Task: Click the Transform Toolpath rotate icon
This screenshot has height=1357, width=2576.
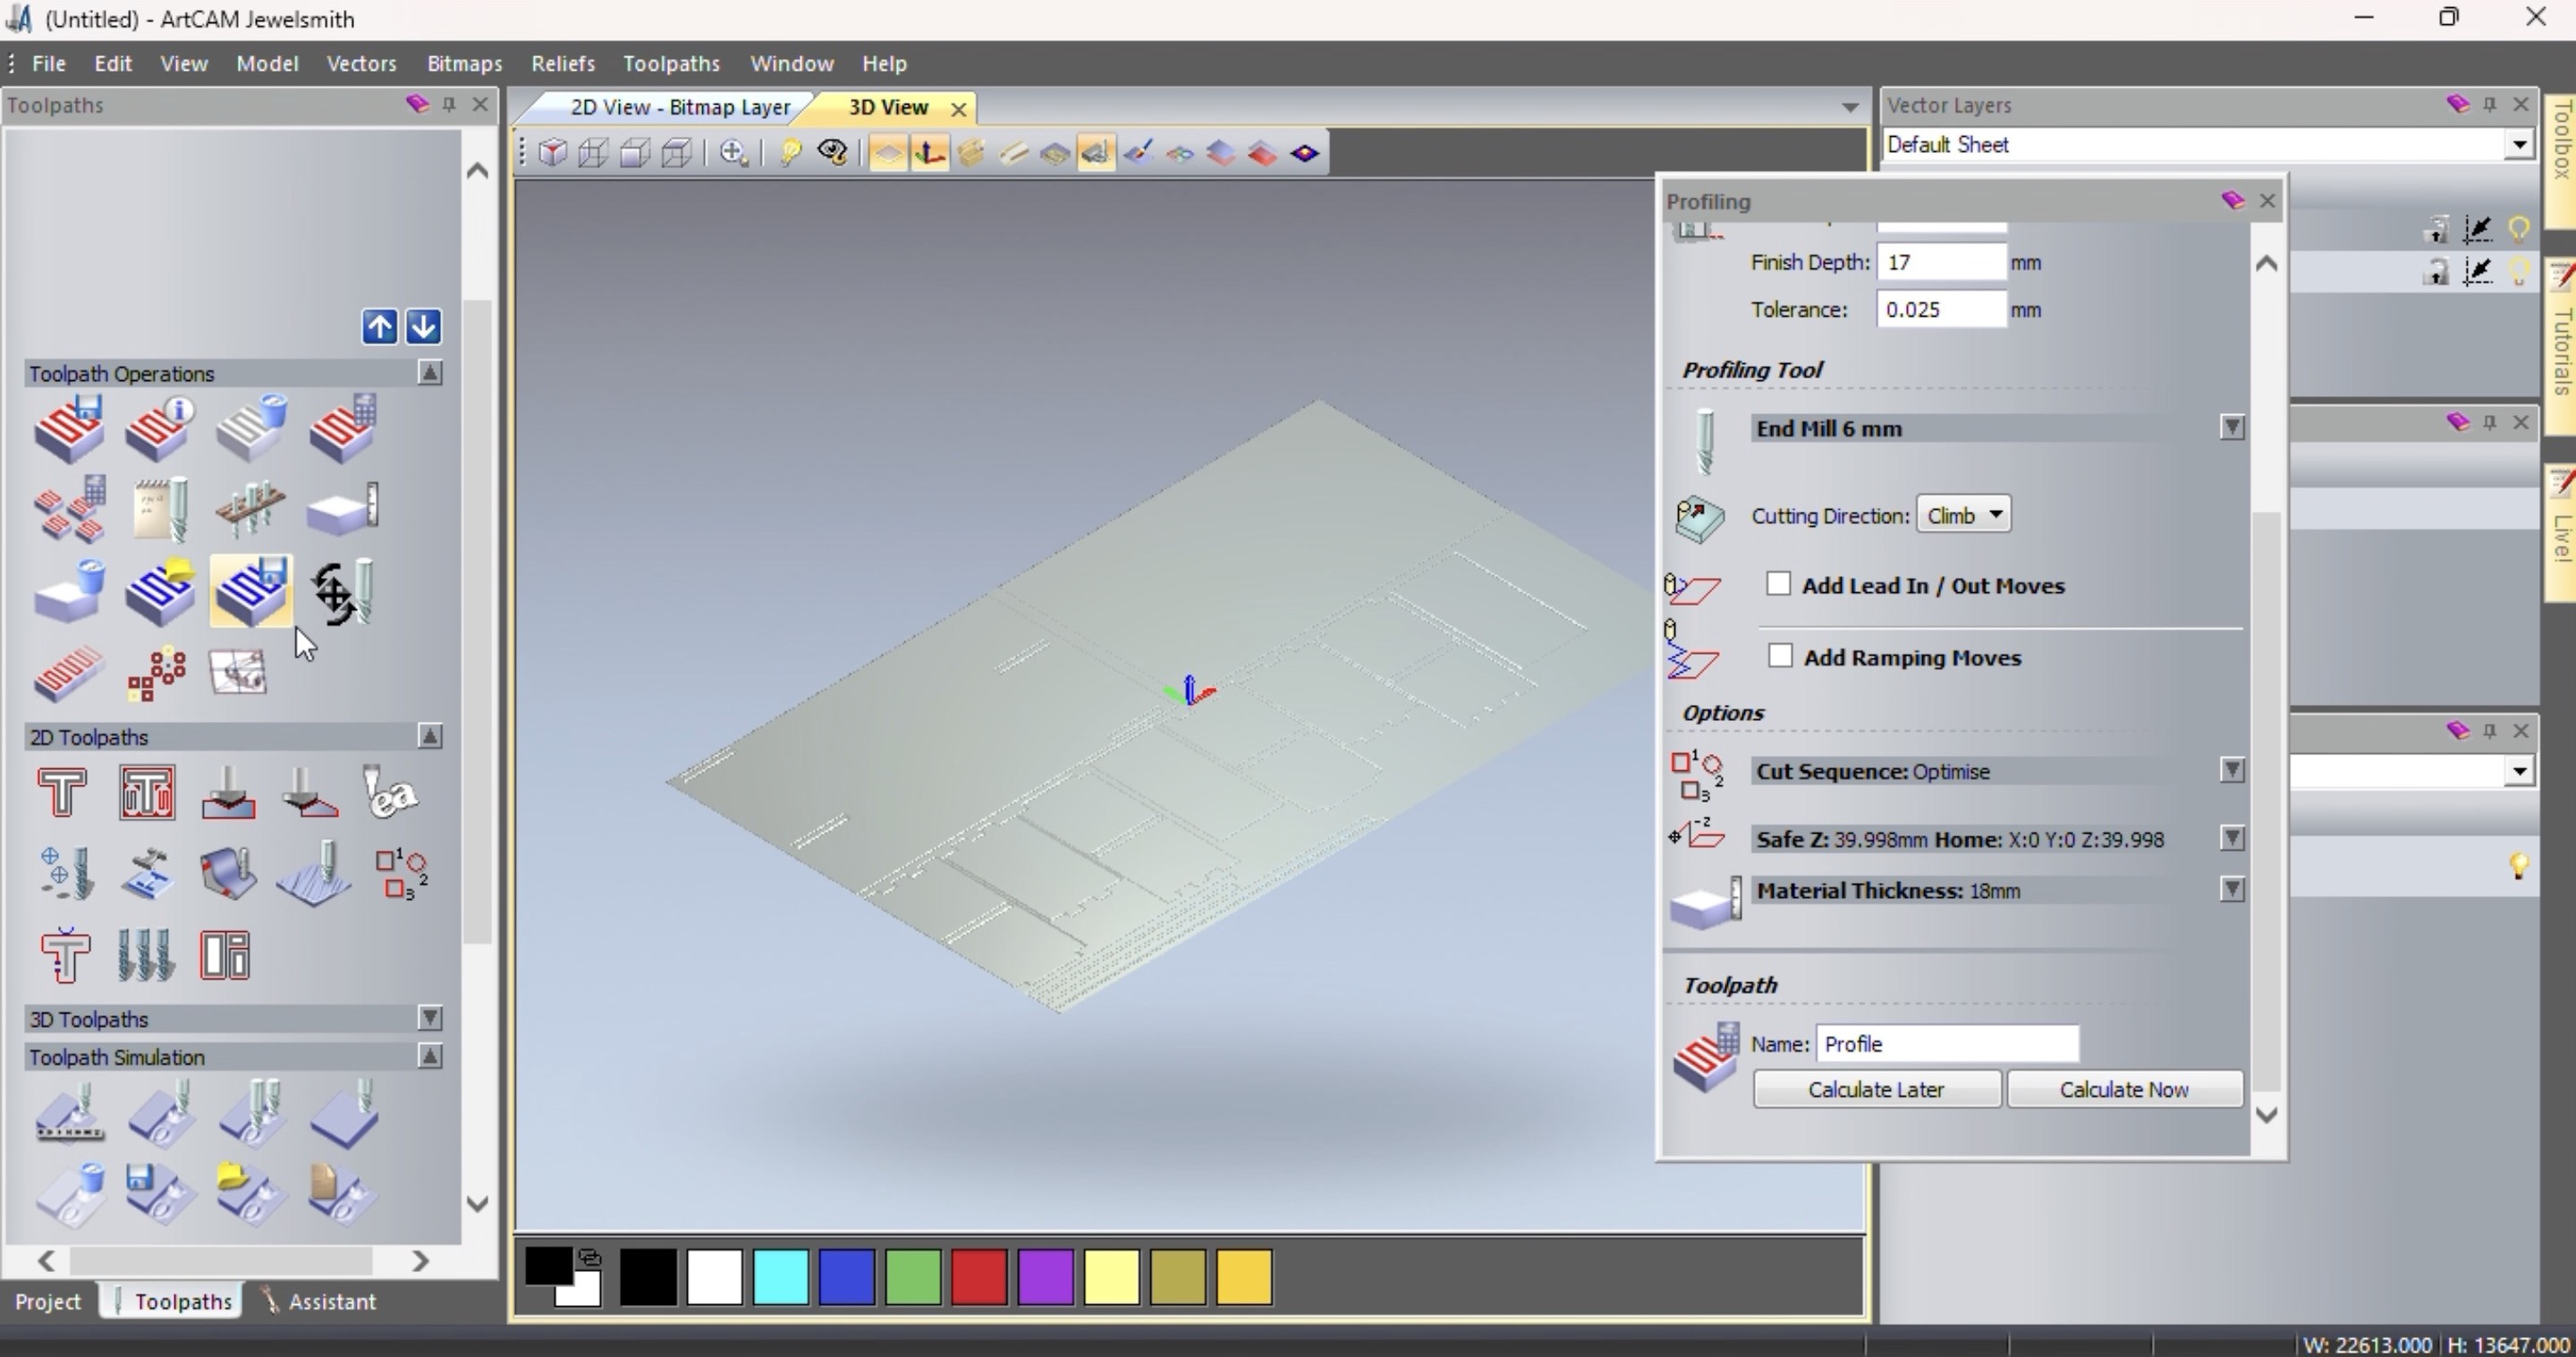Action: click(x=342, y=592)
